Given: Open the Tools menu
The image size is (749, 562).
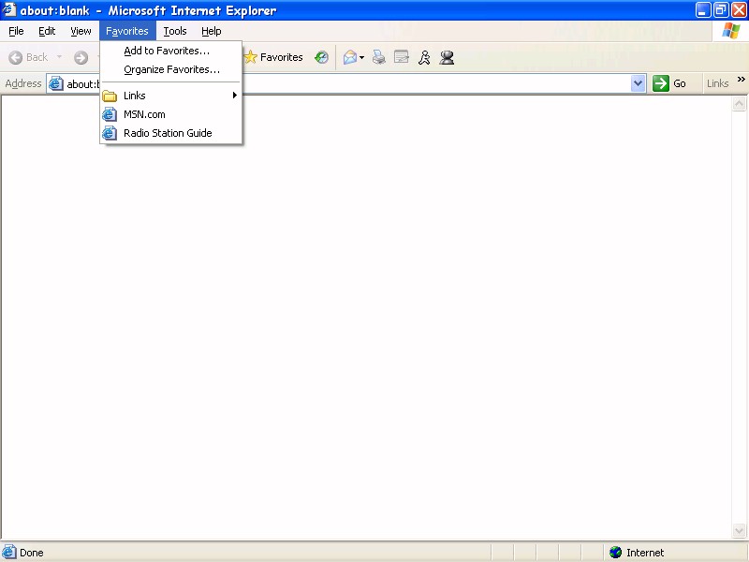Looking at the screenshot, I should click(x=175, y=31).
